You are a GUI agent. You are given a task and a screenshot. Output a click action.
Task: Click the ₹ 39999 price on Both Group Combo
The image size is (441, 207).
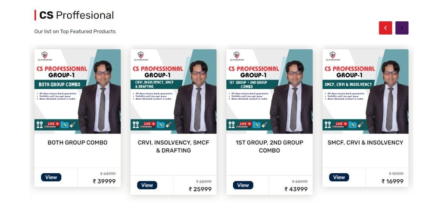pos(104,181)
